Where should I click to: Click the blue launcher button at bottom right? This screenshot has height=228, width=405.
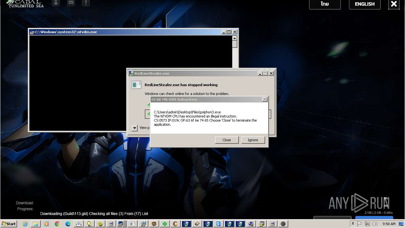(x=374, y=218)
